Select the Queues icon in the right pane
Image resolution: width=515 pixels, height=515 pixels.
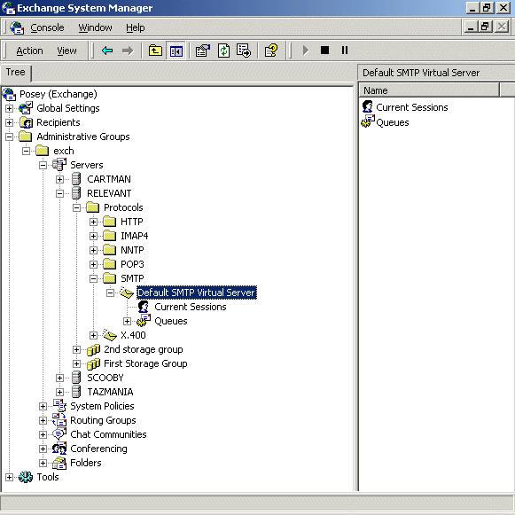click(368, 121)
